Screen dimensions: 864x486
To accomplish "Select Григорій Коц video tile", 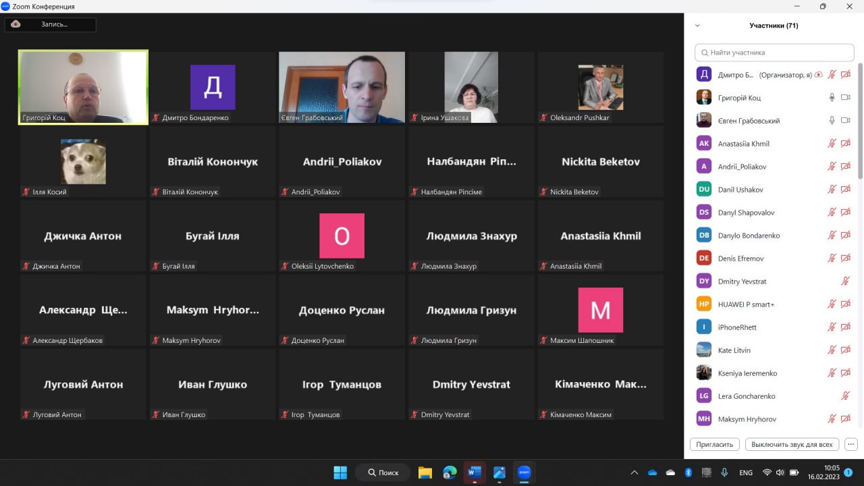I will pos(83,88).
